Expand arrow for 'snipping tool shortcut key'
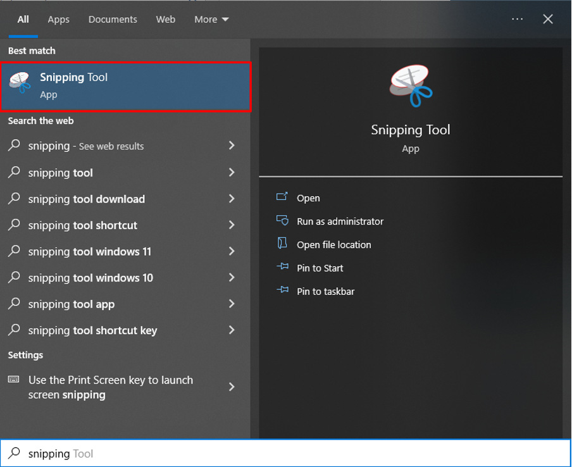Screen dimensions: 572x467 click(232, 330)
